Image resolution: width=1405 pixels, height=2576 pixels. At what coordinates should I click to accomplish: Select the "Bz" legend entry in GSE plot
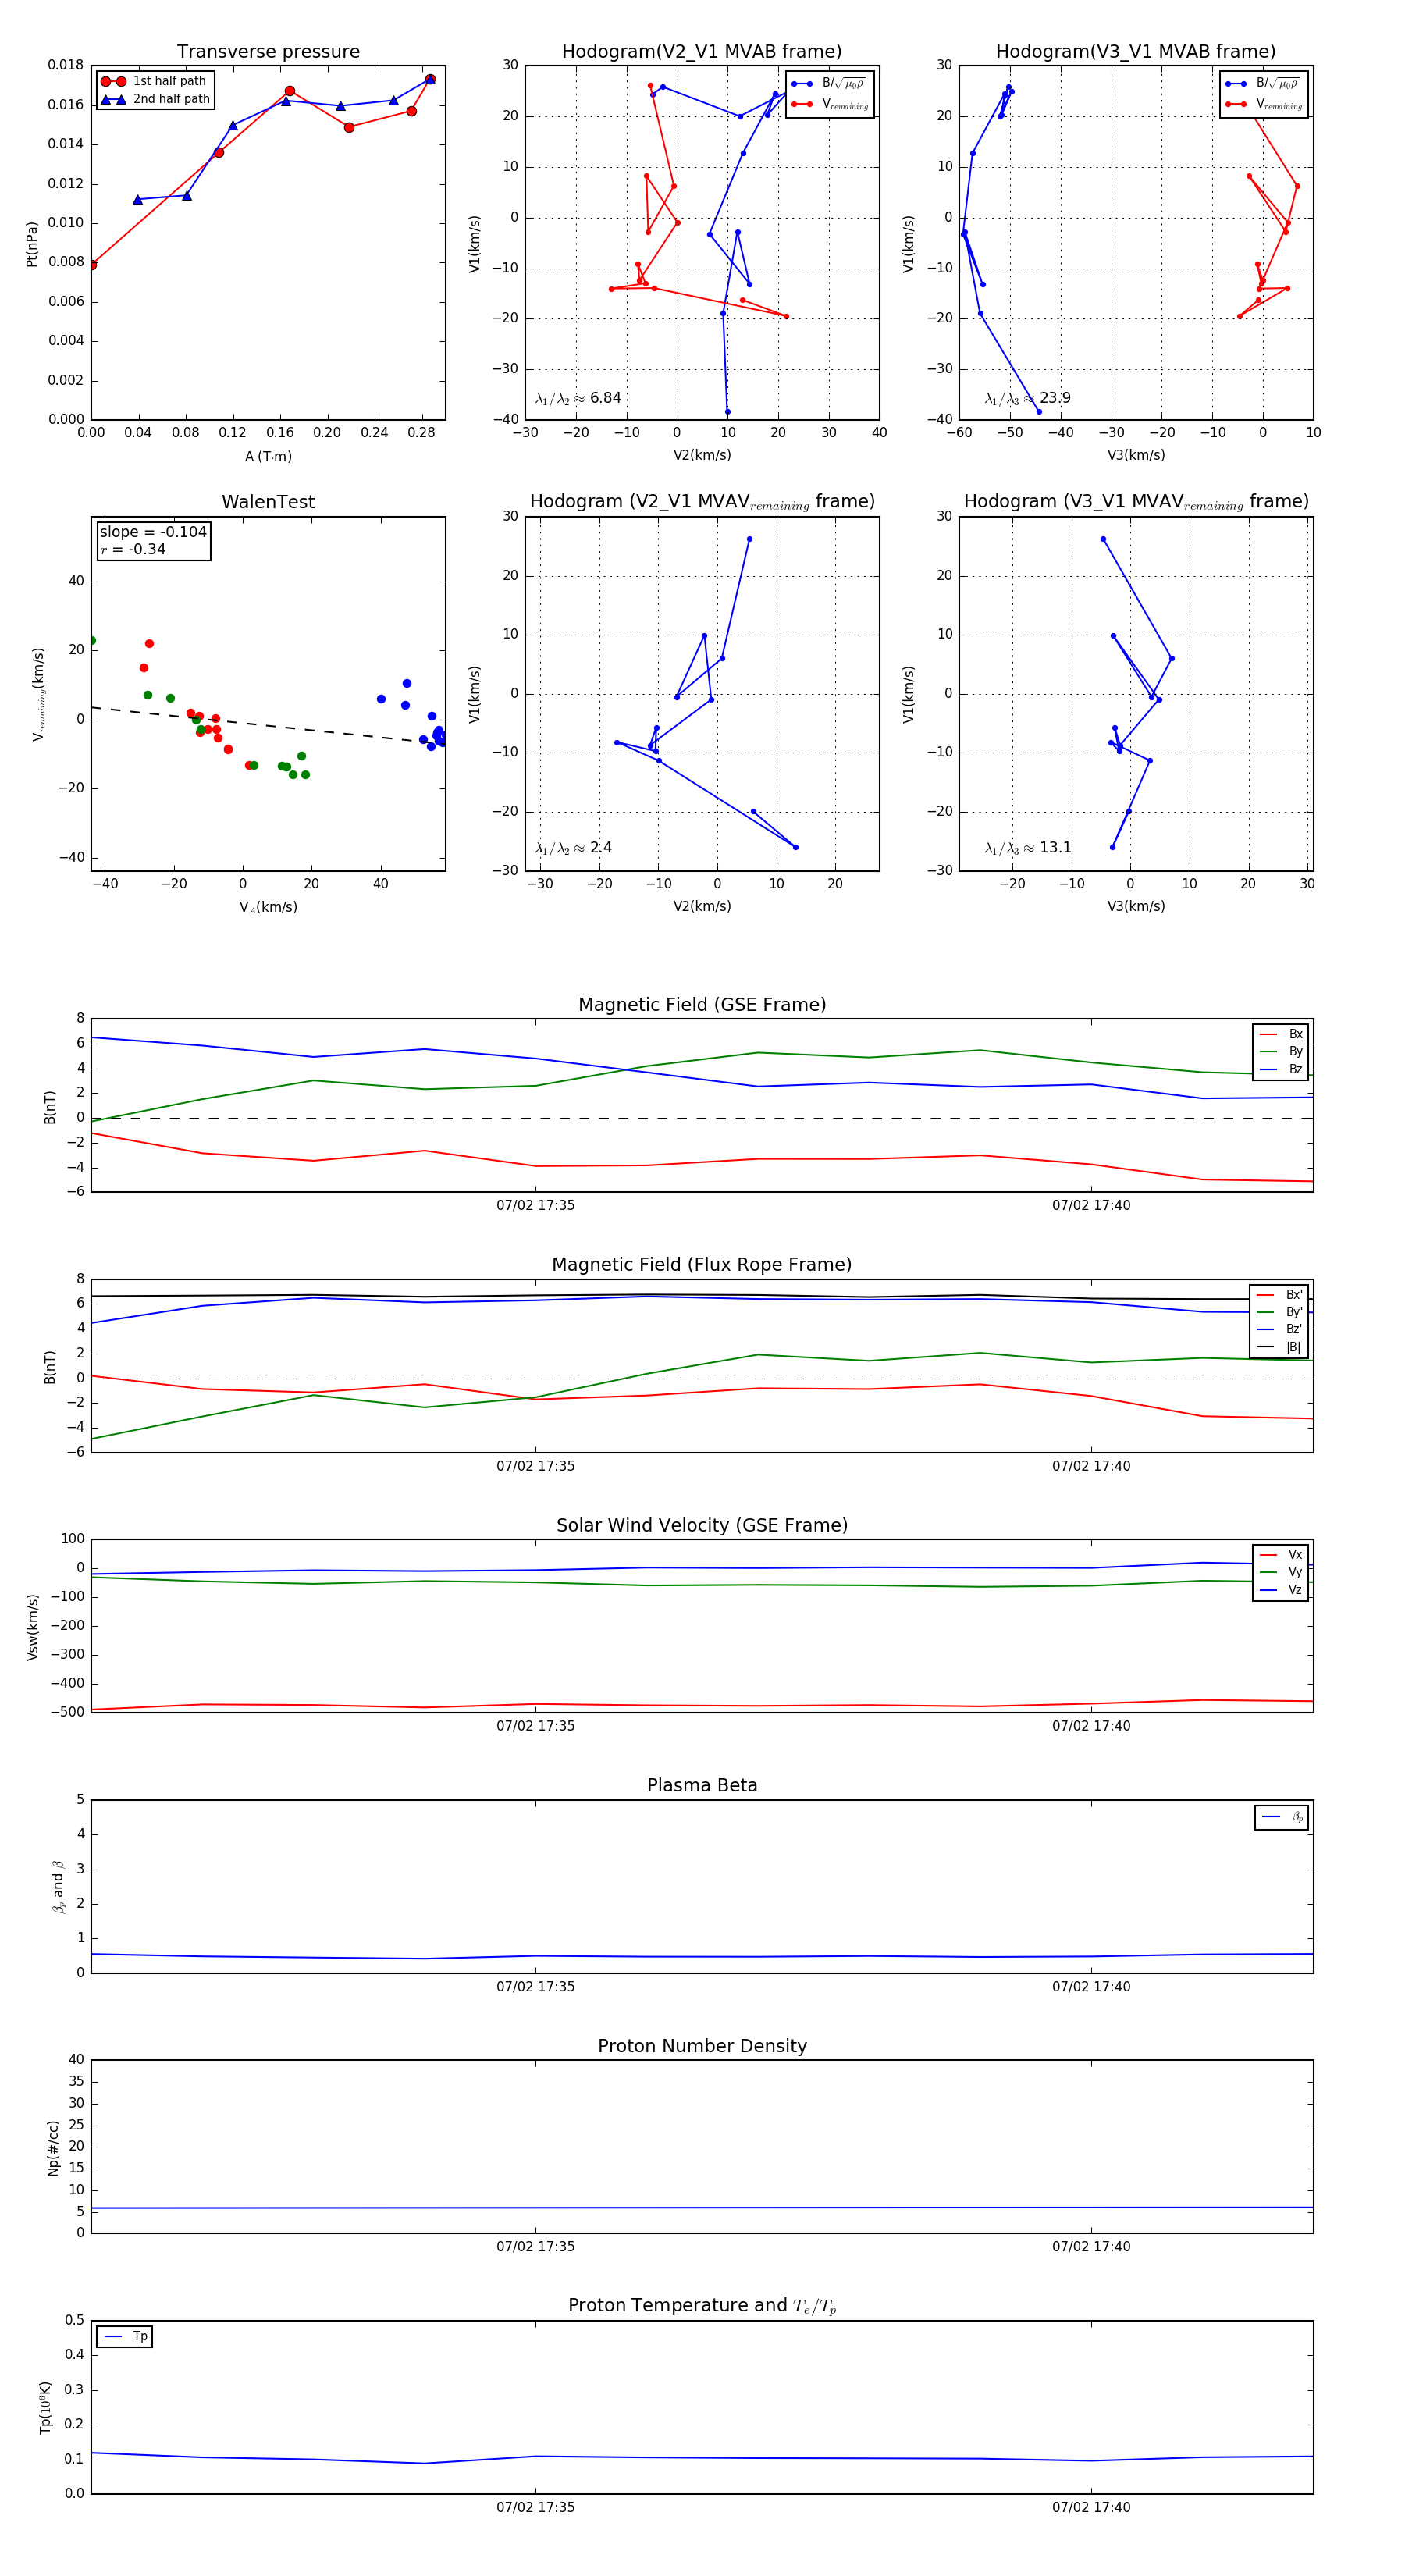click(x=1281, y=1070)
